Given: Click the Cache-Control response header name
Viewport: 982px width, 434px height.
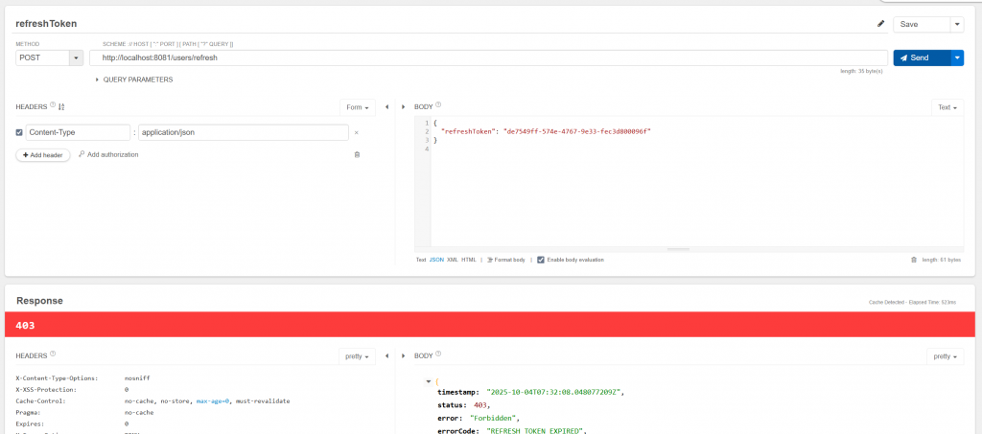Looking at the screenshot, I should click(40, 400).
